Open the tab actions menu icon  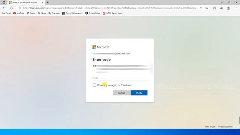click(x=4, y=3)
